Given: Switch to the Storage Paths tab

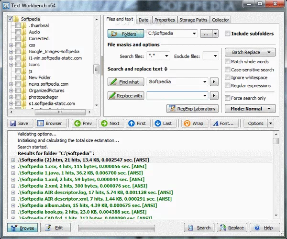Looking at the screenshot, I should click(193, 20).
